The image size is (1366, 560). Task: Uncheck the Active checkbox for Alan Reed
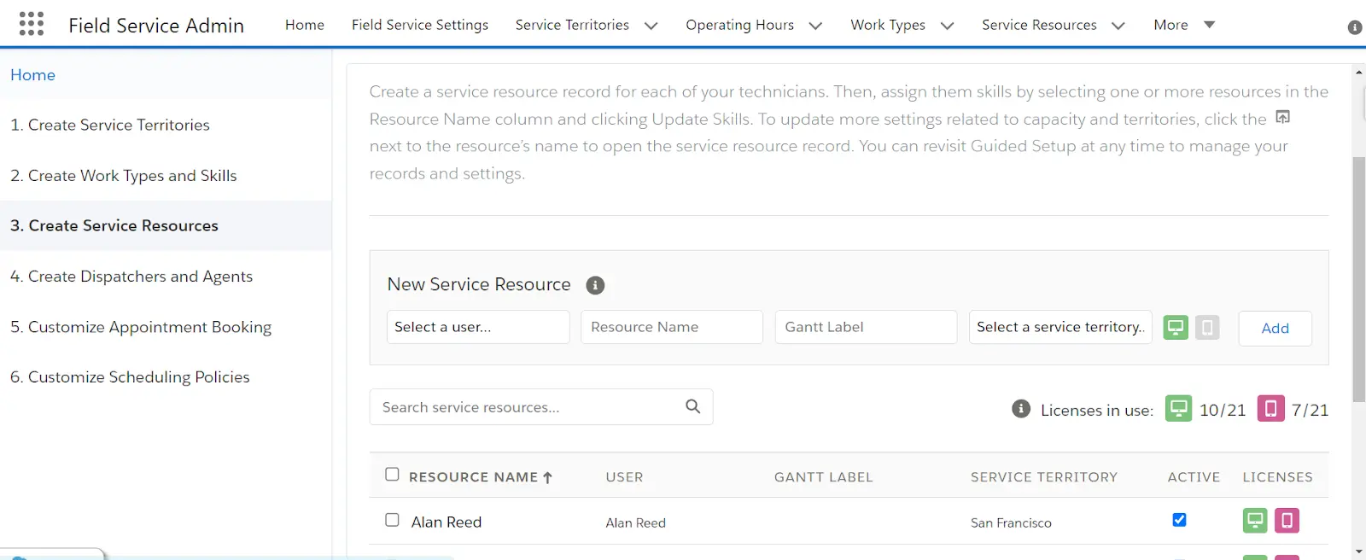[x=1179, y=520]
